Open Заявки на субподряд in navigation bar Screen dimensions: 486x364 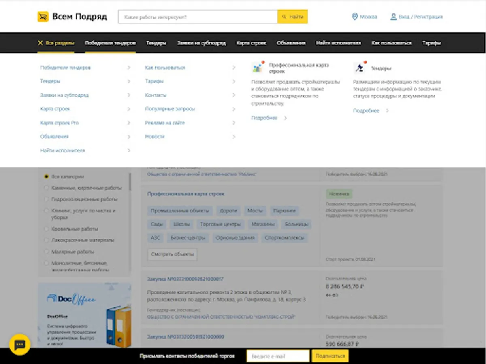(x=201, y=43)
